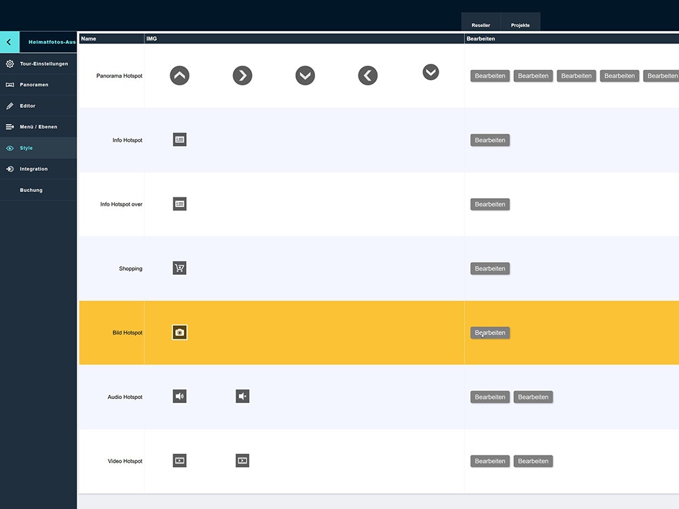Image resolution: width=679 pixels, height=509 pixels.
Task: Click Bearbeiten for Bild Hotspot
Action: click(x=490, y=333)
